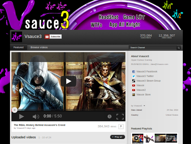This screenshot has height=144, width=191.
Task: Click the Subscribe button
Action: click(56, 37)
